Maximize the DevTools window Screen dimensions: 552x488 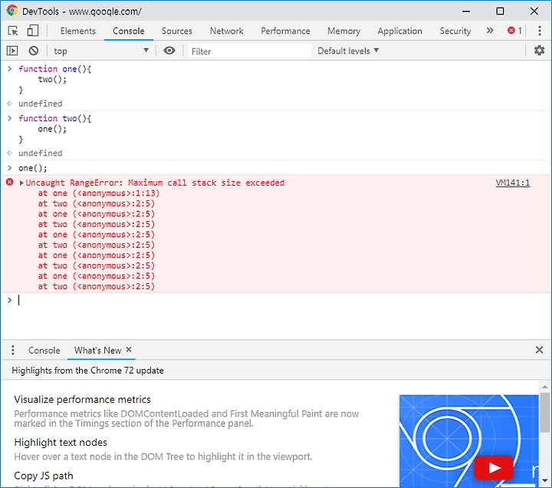[x=500, y=12]
